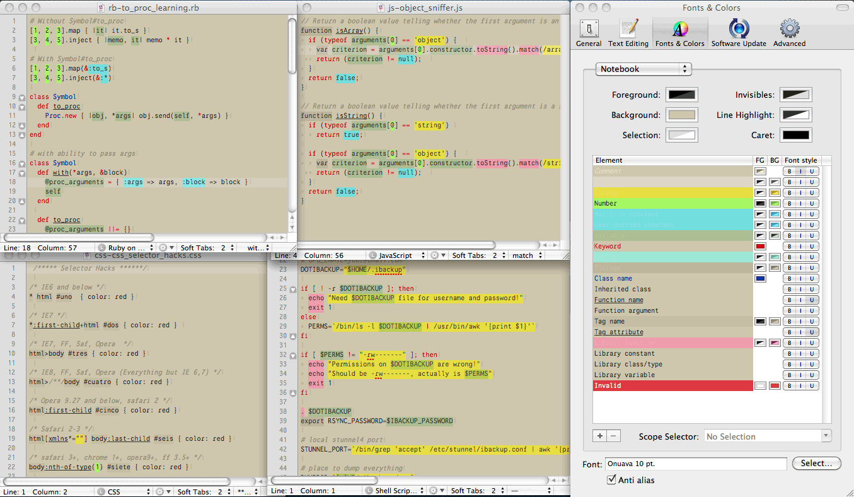Collapse the fold arrow at line 9 in the Ruby file
854x497 pixels.
[22, 97]
